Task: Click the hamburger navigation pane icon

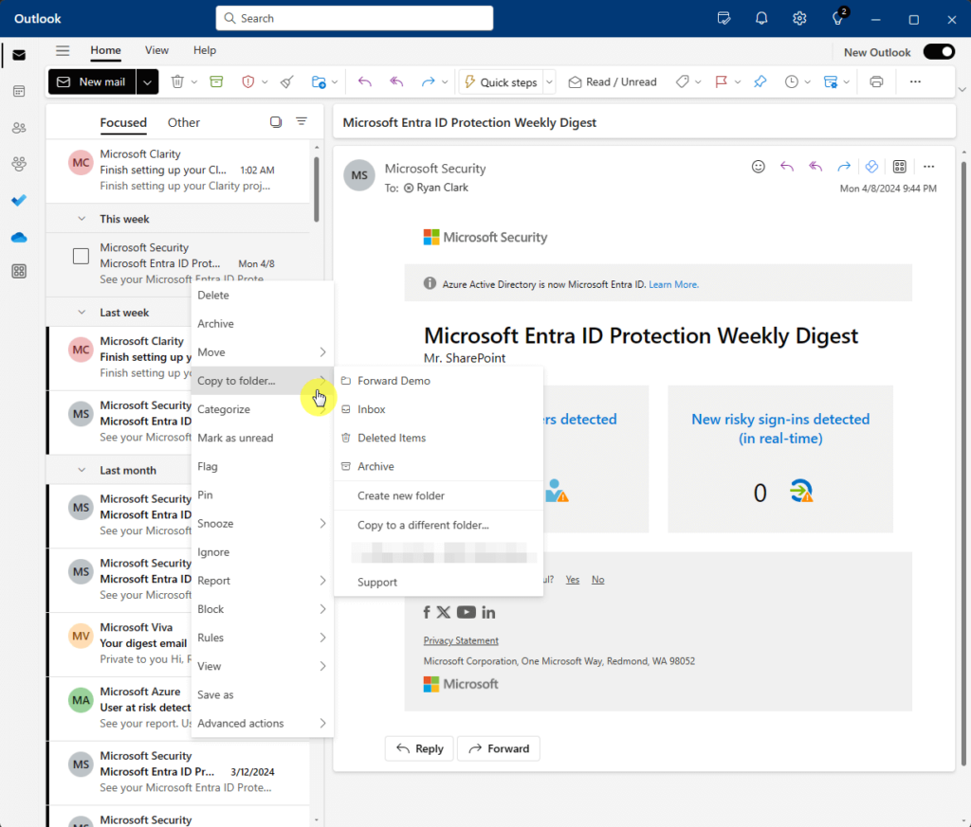Action: click(x=63, y=51)
